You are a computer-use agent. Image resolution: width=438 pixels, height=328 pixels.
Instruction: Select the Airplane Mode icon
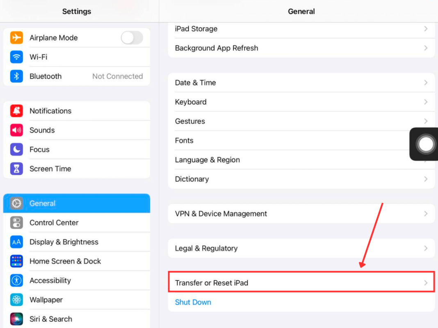[x=16, y=38]
